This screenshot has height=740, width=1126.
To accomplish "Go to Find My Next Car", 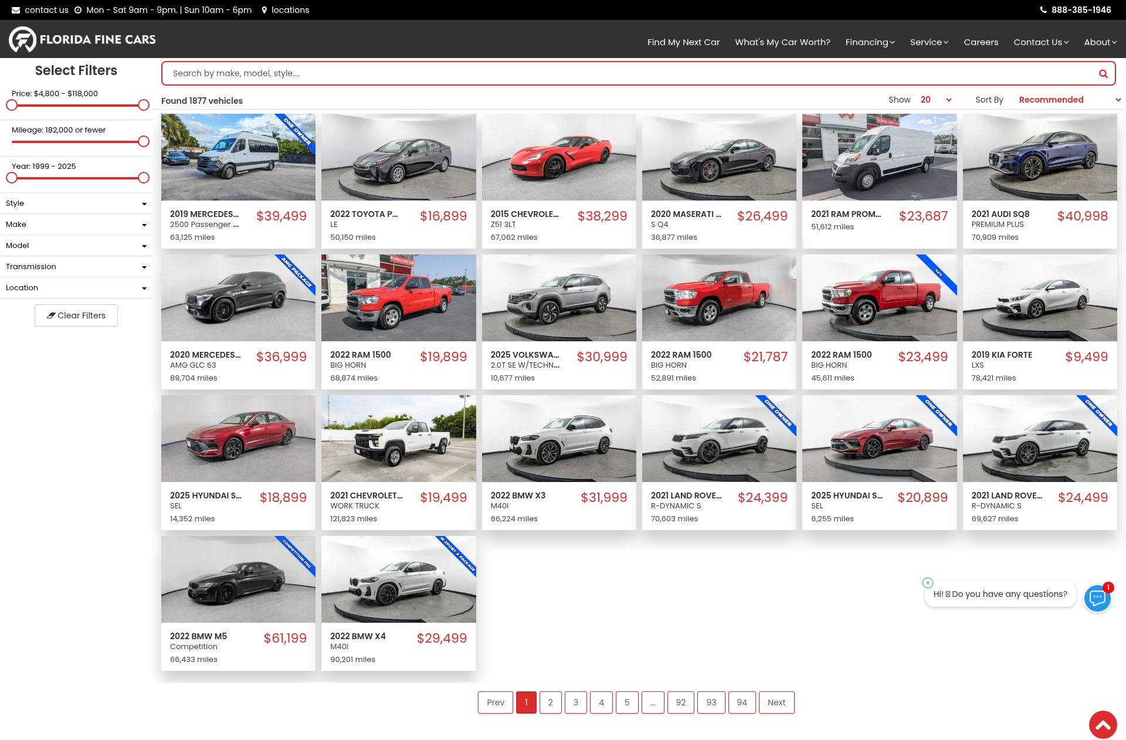I will 683,42.
